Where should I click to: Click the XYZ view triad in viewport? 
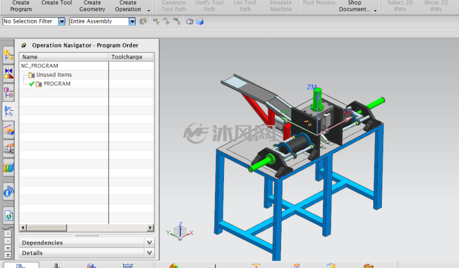pos(180,231)
